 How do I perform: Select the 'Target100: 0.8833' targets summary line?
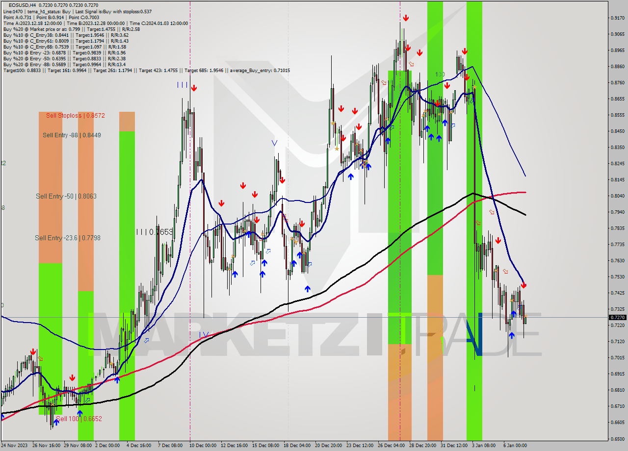146,70
